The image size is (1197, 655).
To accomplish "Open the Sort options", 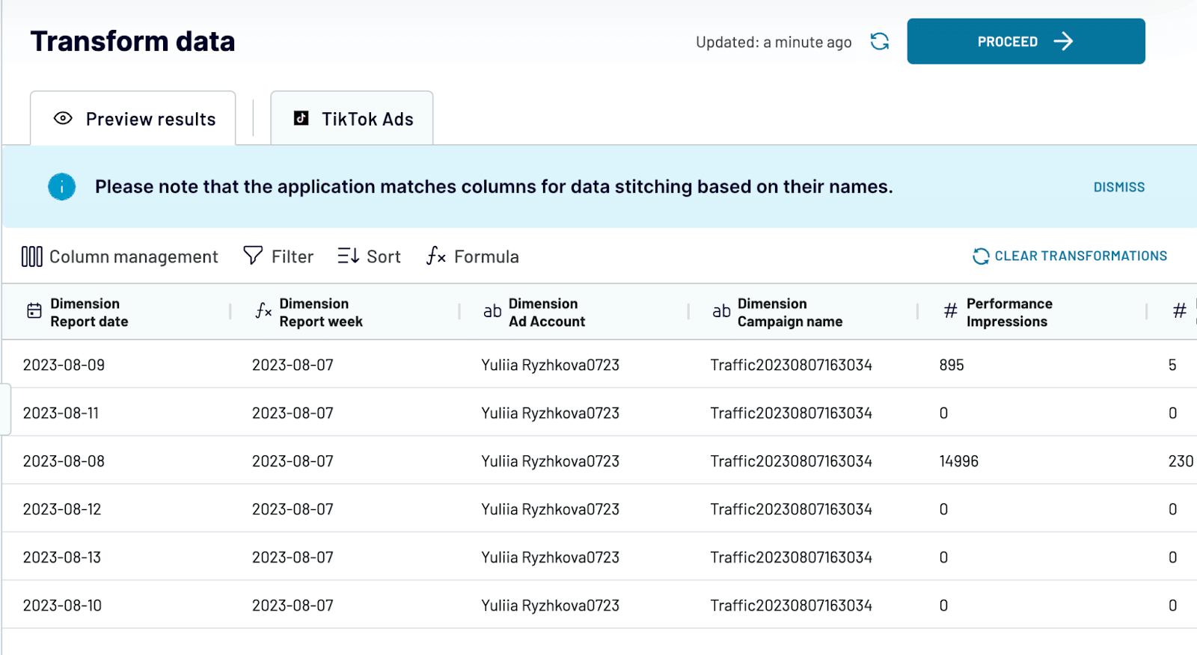I will tap(369, 256).
